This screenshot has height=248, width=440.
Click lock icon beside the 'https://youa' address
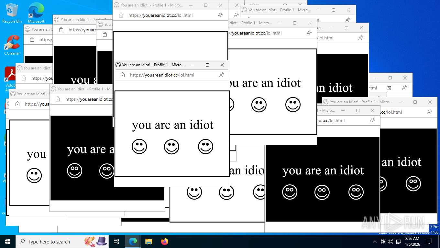[17, 104]
